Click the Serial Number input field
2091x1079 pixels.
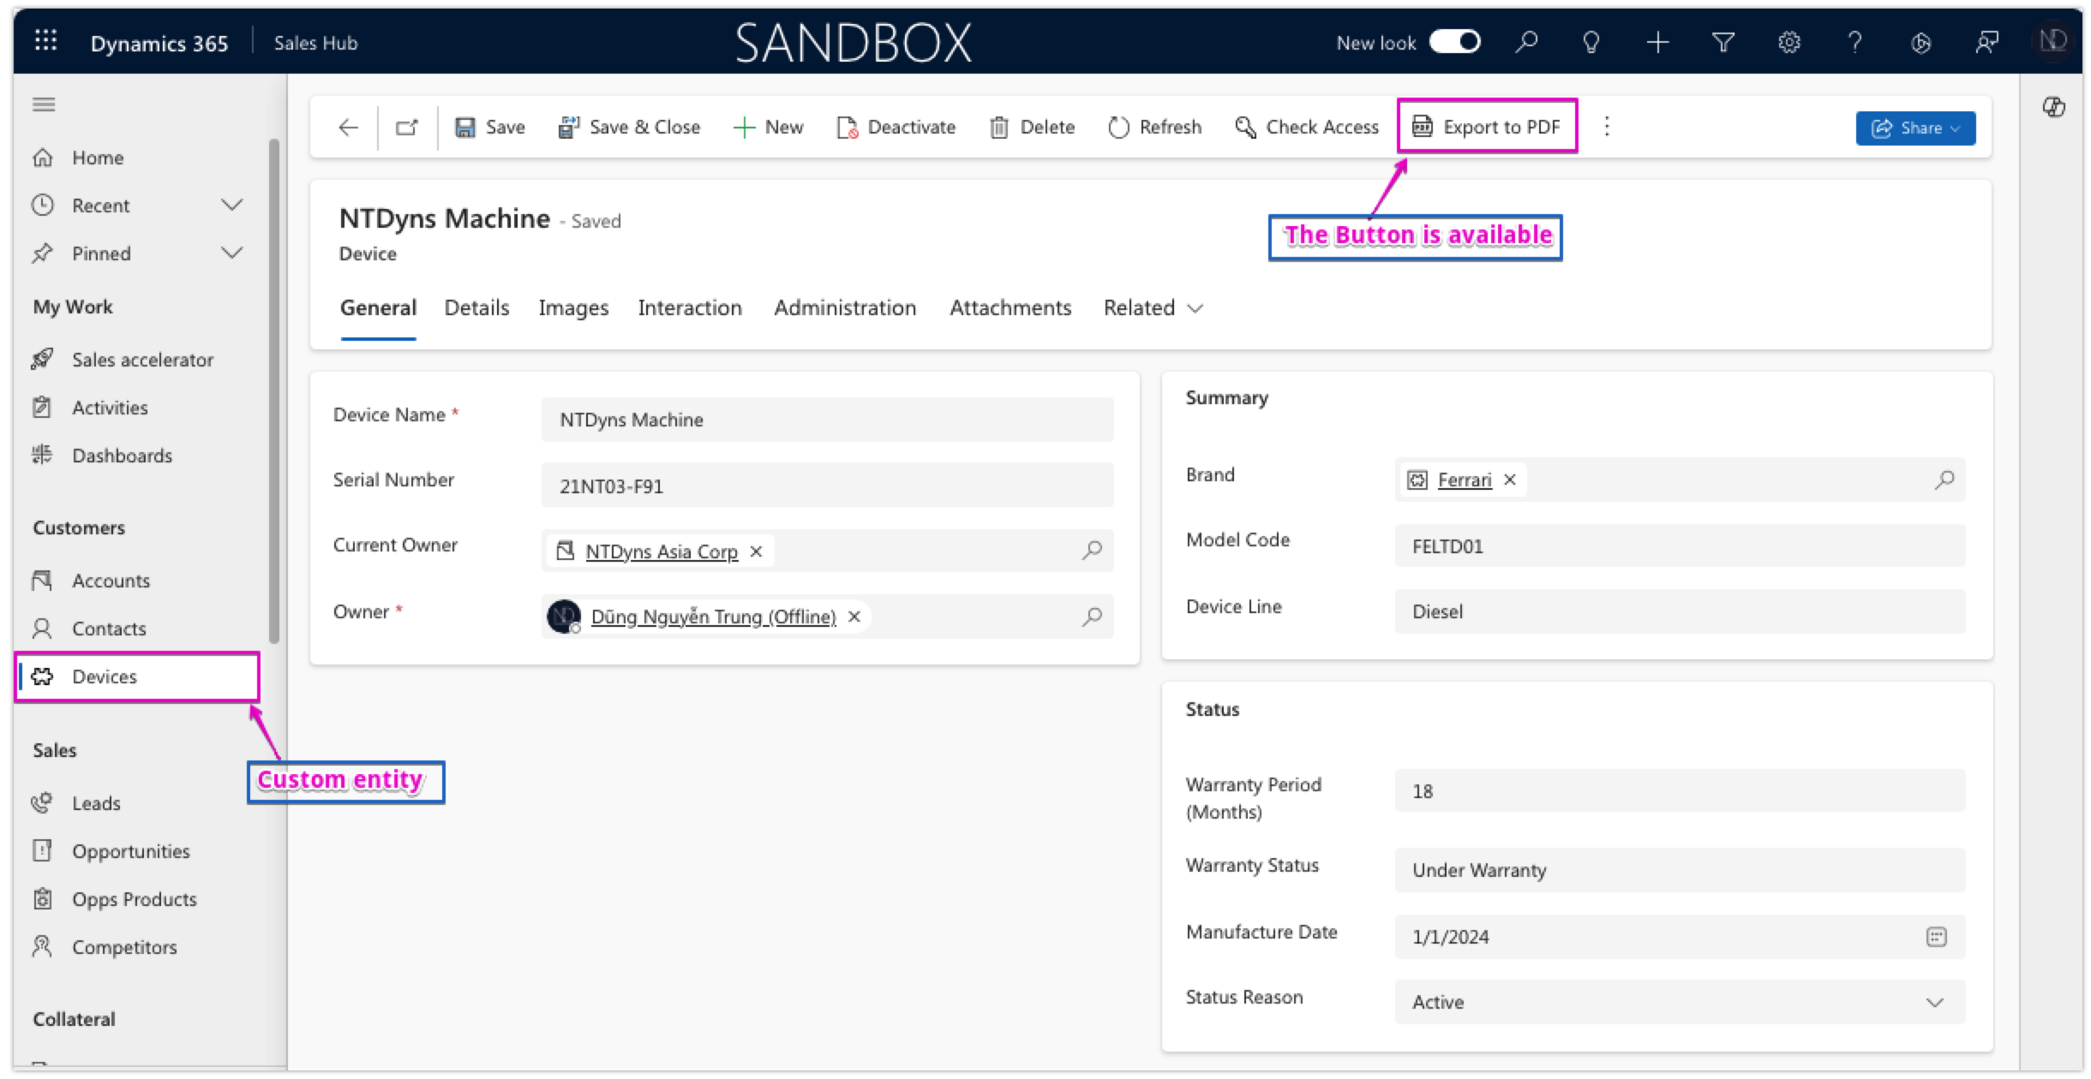[827, 486]
